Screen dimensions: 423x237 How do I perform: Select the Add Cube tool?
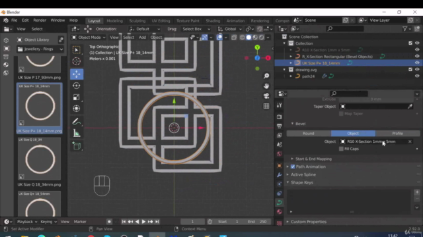tap(77, 146)
